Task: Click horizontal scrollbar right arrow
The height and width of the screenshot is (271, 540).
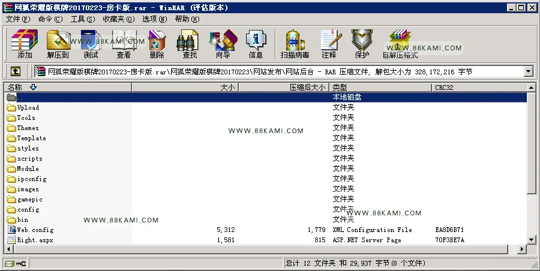Action: (523, 249)
